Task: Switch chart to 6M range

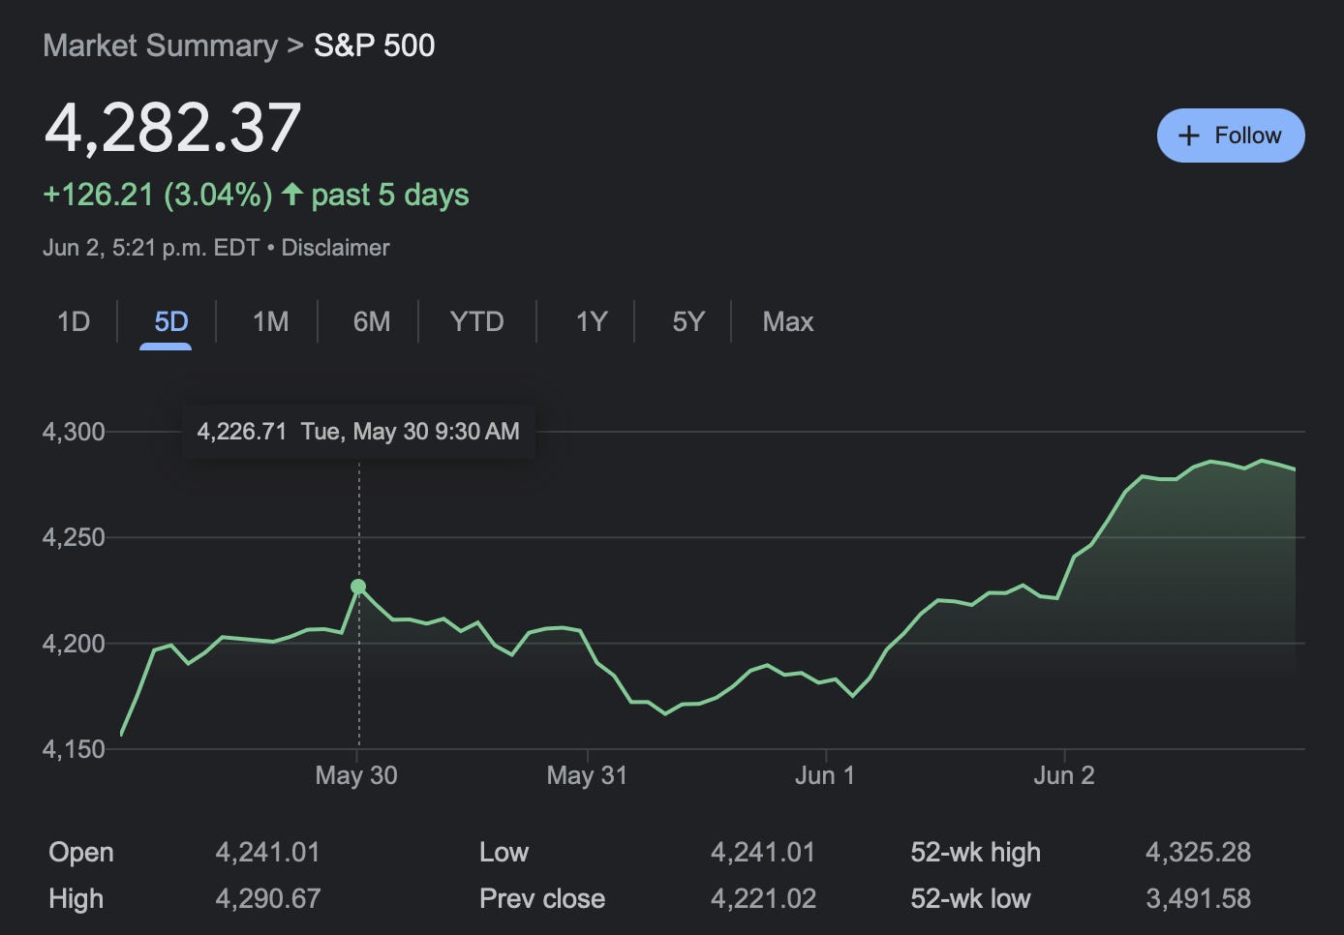Action: tap(372, 321)
